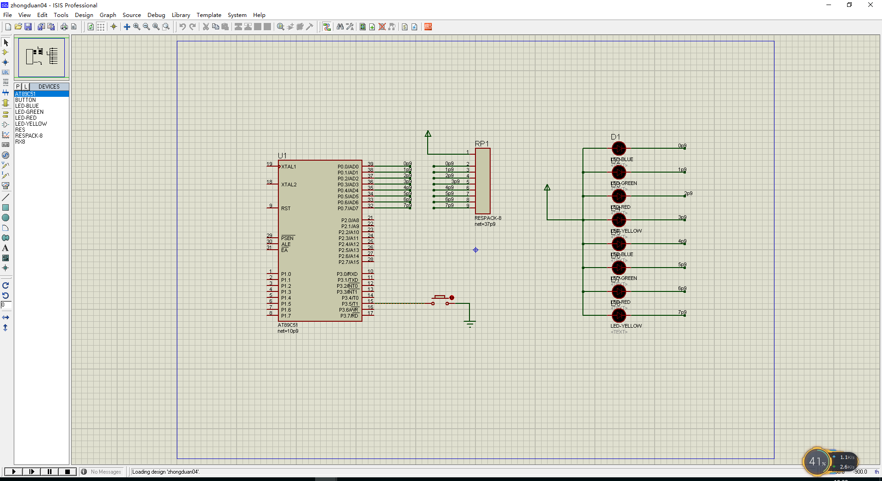Viewport: 882px width, 481px height.
Task: Open the Design menu
Action: coord(84,15)
